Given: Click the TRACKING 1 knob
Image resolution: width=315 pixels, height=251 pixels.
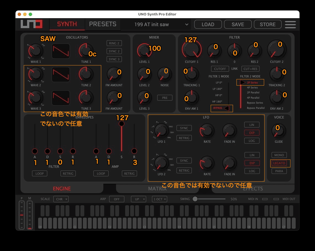Looking at the screenshot, I should tap(192, 74).
